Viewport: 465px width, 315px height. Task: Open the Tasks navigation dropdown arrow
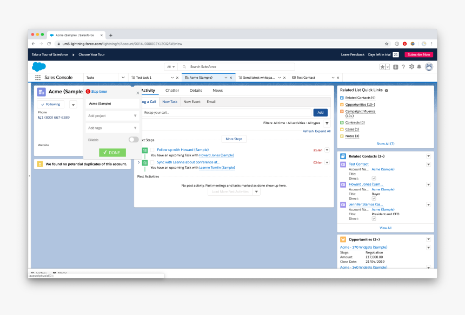click(x=123, y=78)
